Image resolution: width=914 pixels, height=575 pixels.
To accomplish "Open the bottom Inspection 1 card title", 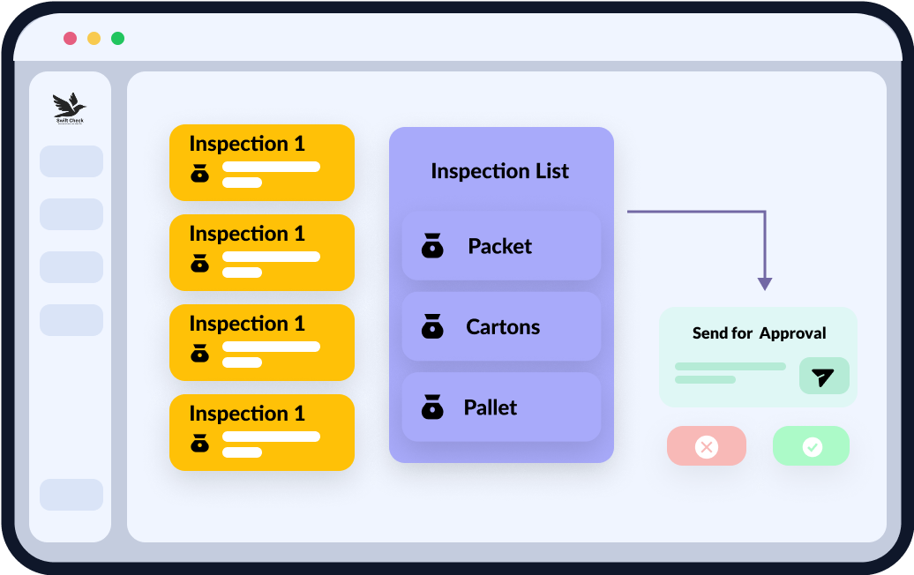I will pyautogui.click(x=247, y=414).
